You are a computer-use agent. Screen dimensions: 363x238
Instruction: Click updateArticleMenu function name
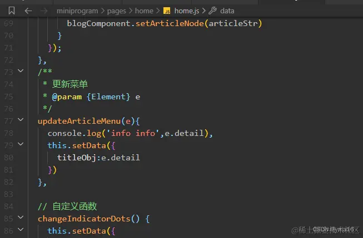click(x=79, y=121)
